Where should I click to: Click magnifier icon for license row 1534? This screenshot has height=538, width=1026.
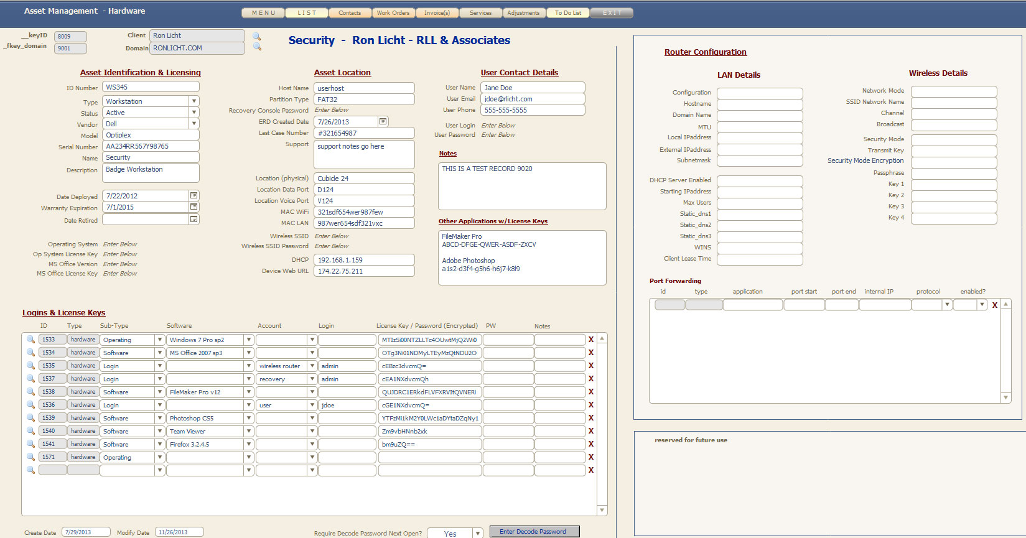pos(30,353)
